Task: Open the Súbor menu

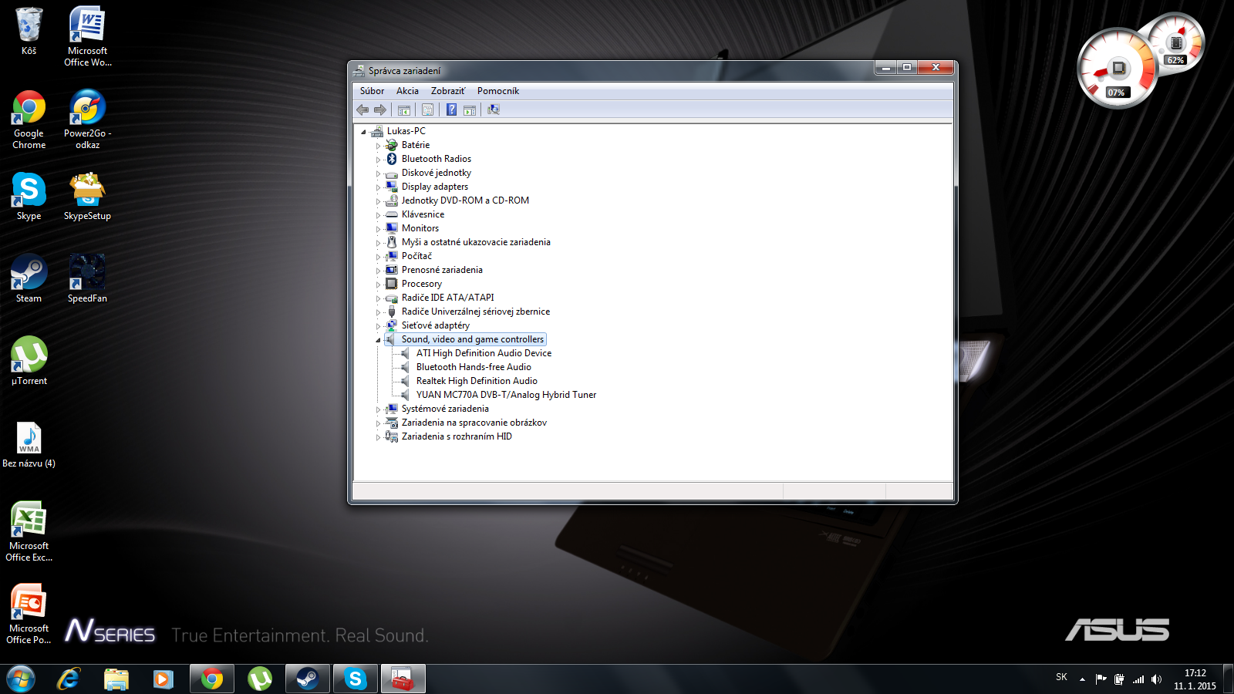Action: (372, 91)
